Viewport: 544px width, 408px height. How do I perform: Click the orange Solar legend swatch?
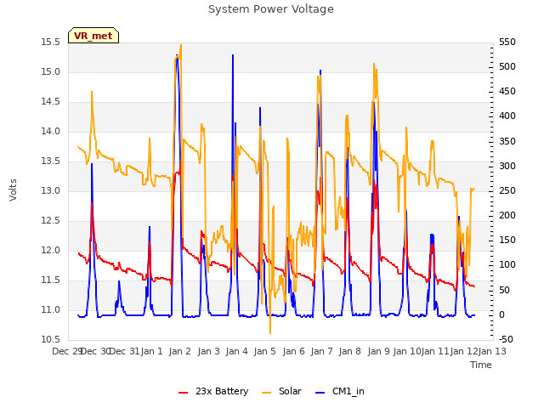266,393
